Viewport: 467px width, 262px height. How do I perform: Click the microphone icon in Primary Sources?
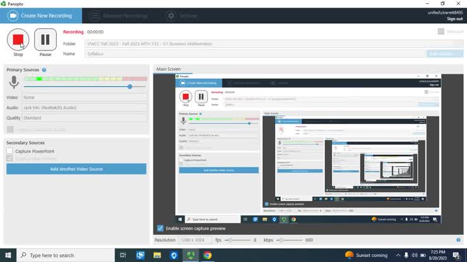(x=13, y=83)
